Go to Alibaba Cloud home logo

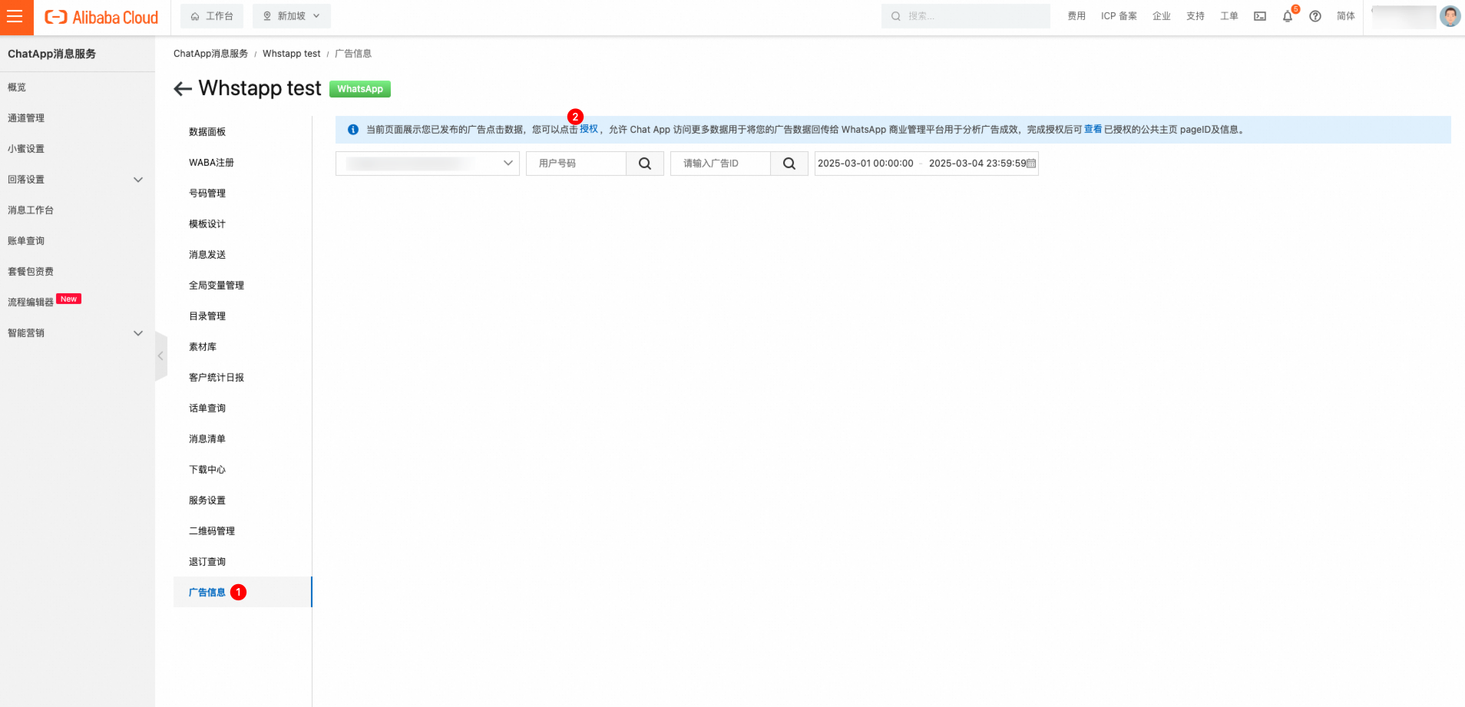click(101, 17)
